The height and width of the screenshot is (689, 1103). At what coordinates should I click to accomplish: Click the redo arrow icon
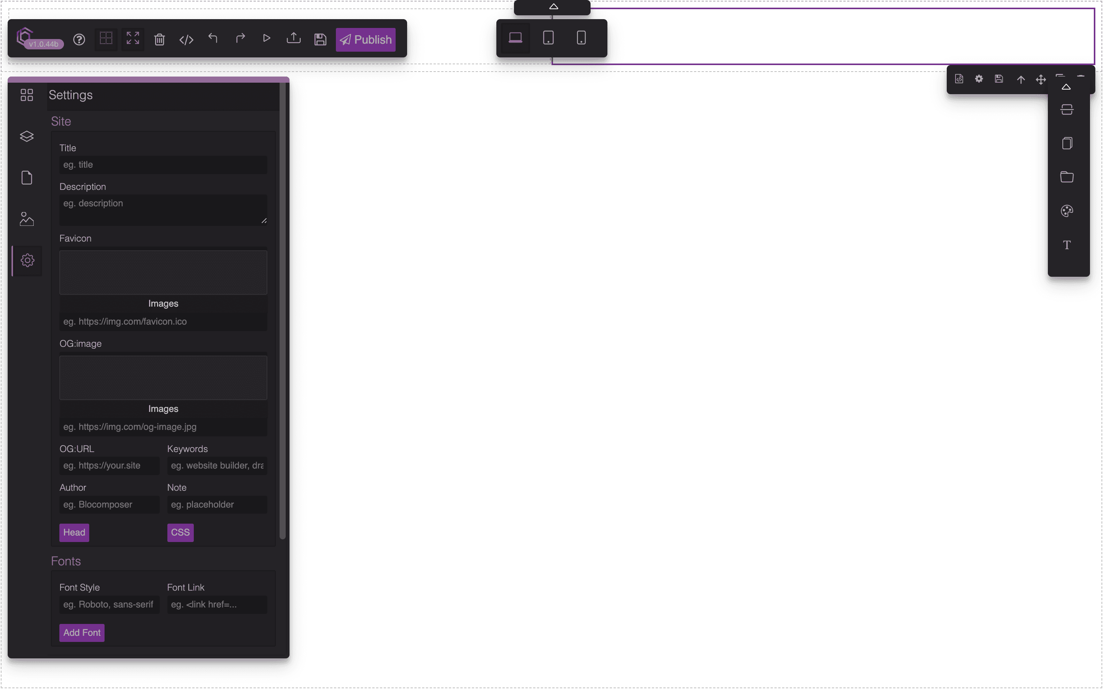[240, 40]
